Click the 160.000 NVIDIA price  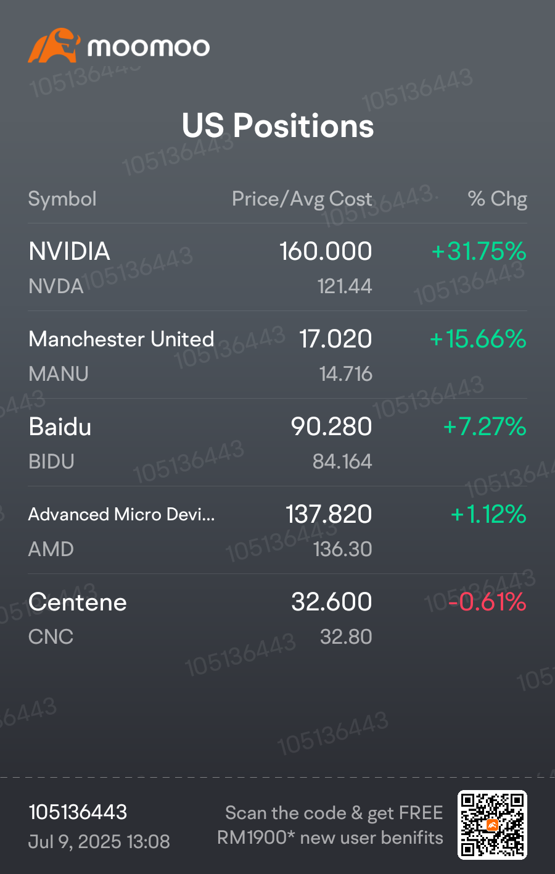[x=326, y=251]
